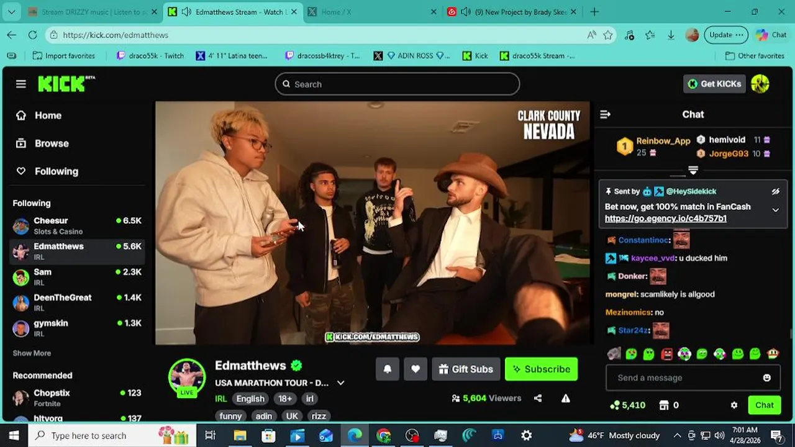Viewport: 795px width, 447px height.
Task: Click the Send a message field
Action: click(x=683, y=377)
